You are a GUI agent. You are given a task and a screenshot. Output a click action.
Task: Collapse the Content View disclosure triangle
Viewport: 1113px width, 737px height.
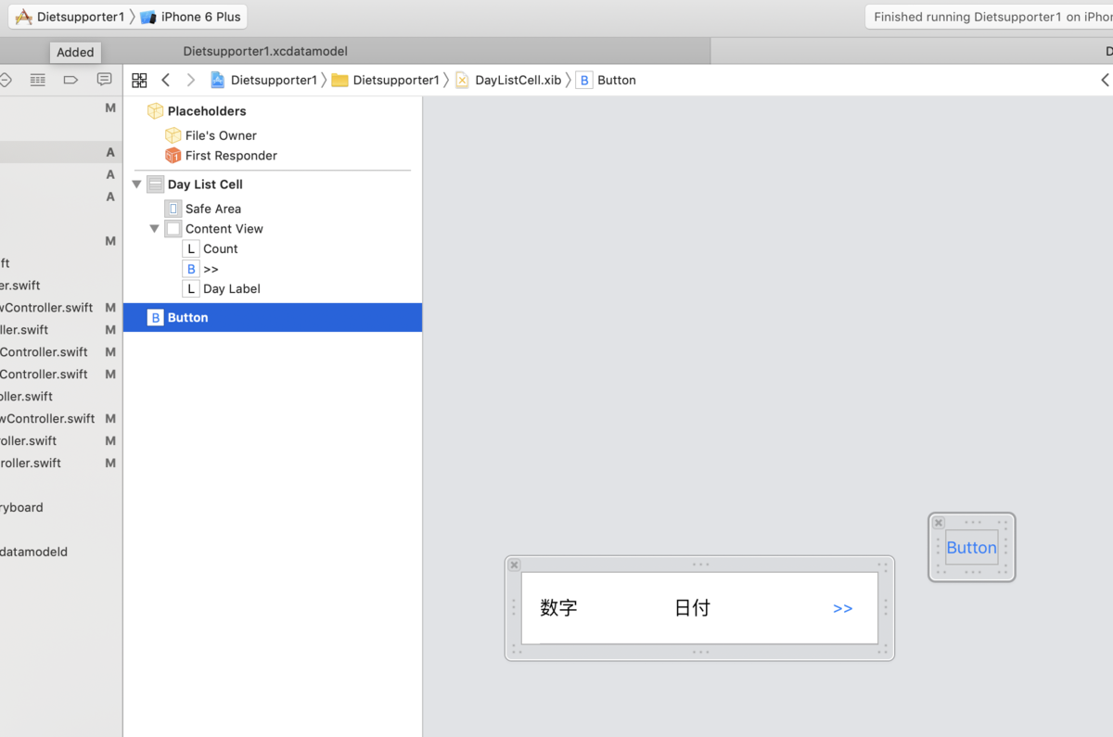pyautogui.click(x=155, y=229)
